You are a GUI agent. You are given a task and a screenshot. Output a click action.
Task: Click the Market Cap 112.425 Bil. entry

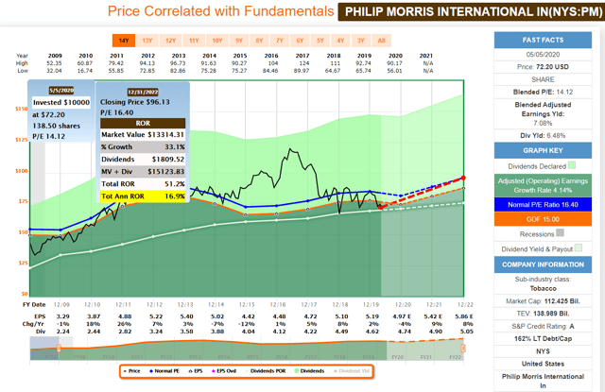pos(543,301)
